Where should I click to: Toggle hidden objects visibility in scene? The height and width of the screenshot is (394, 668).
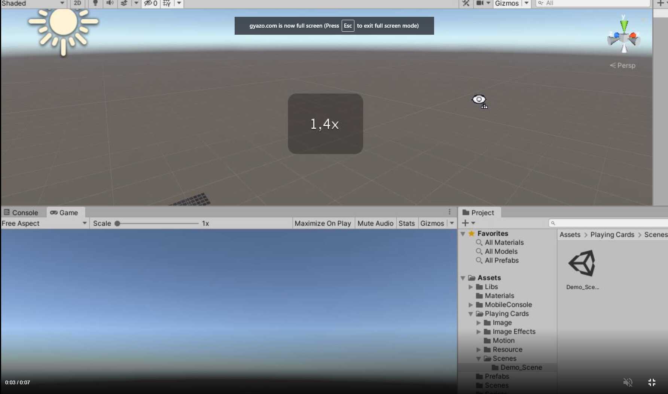(x=151, y=3)
